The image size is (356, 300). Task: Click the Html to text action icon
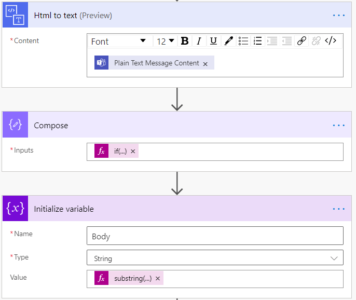tap(15, 15)
